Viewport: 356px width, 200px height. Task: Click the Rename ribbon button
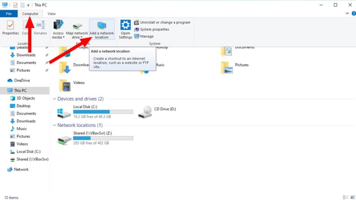tap(40, 28)
